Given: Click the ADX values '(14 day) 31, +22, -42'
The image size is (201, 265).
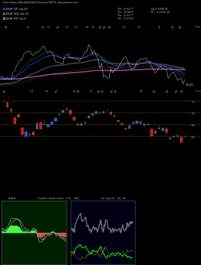Looking at the screenshot, I should (113, 198).
